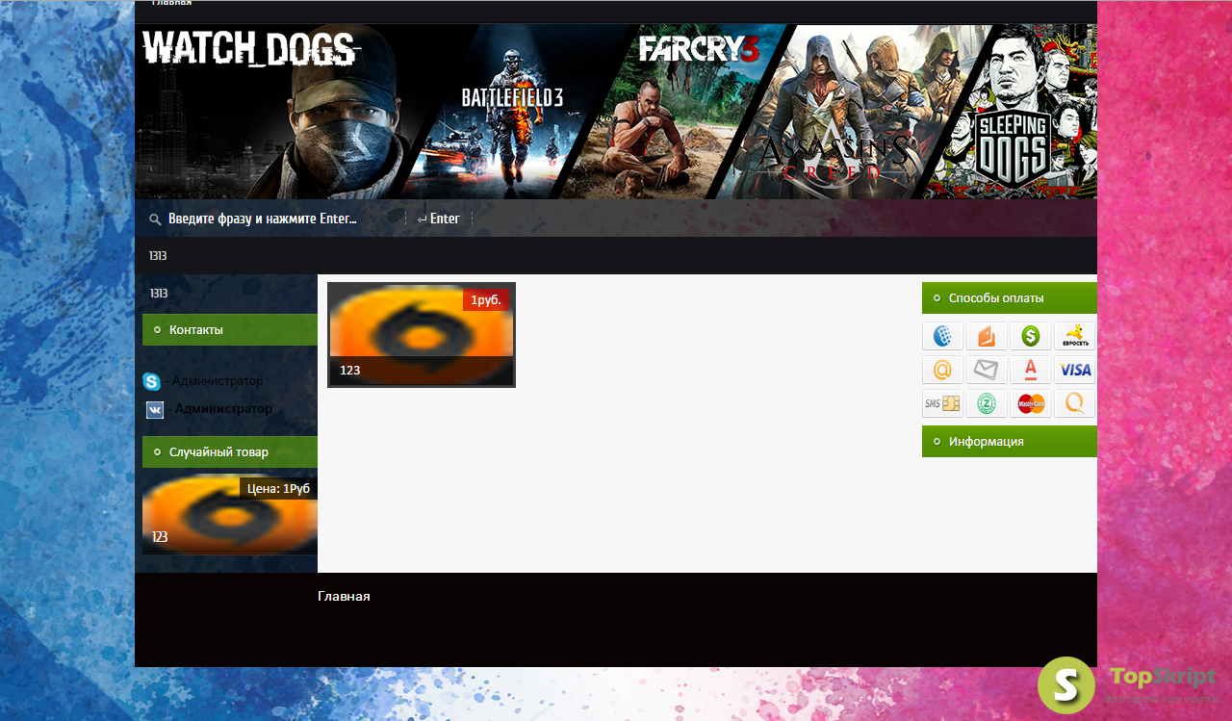Click the gray envelope payment icon
1232x721 pixels.
(x=987, y=370)
